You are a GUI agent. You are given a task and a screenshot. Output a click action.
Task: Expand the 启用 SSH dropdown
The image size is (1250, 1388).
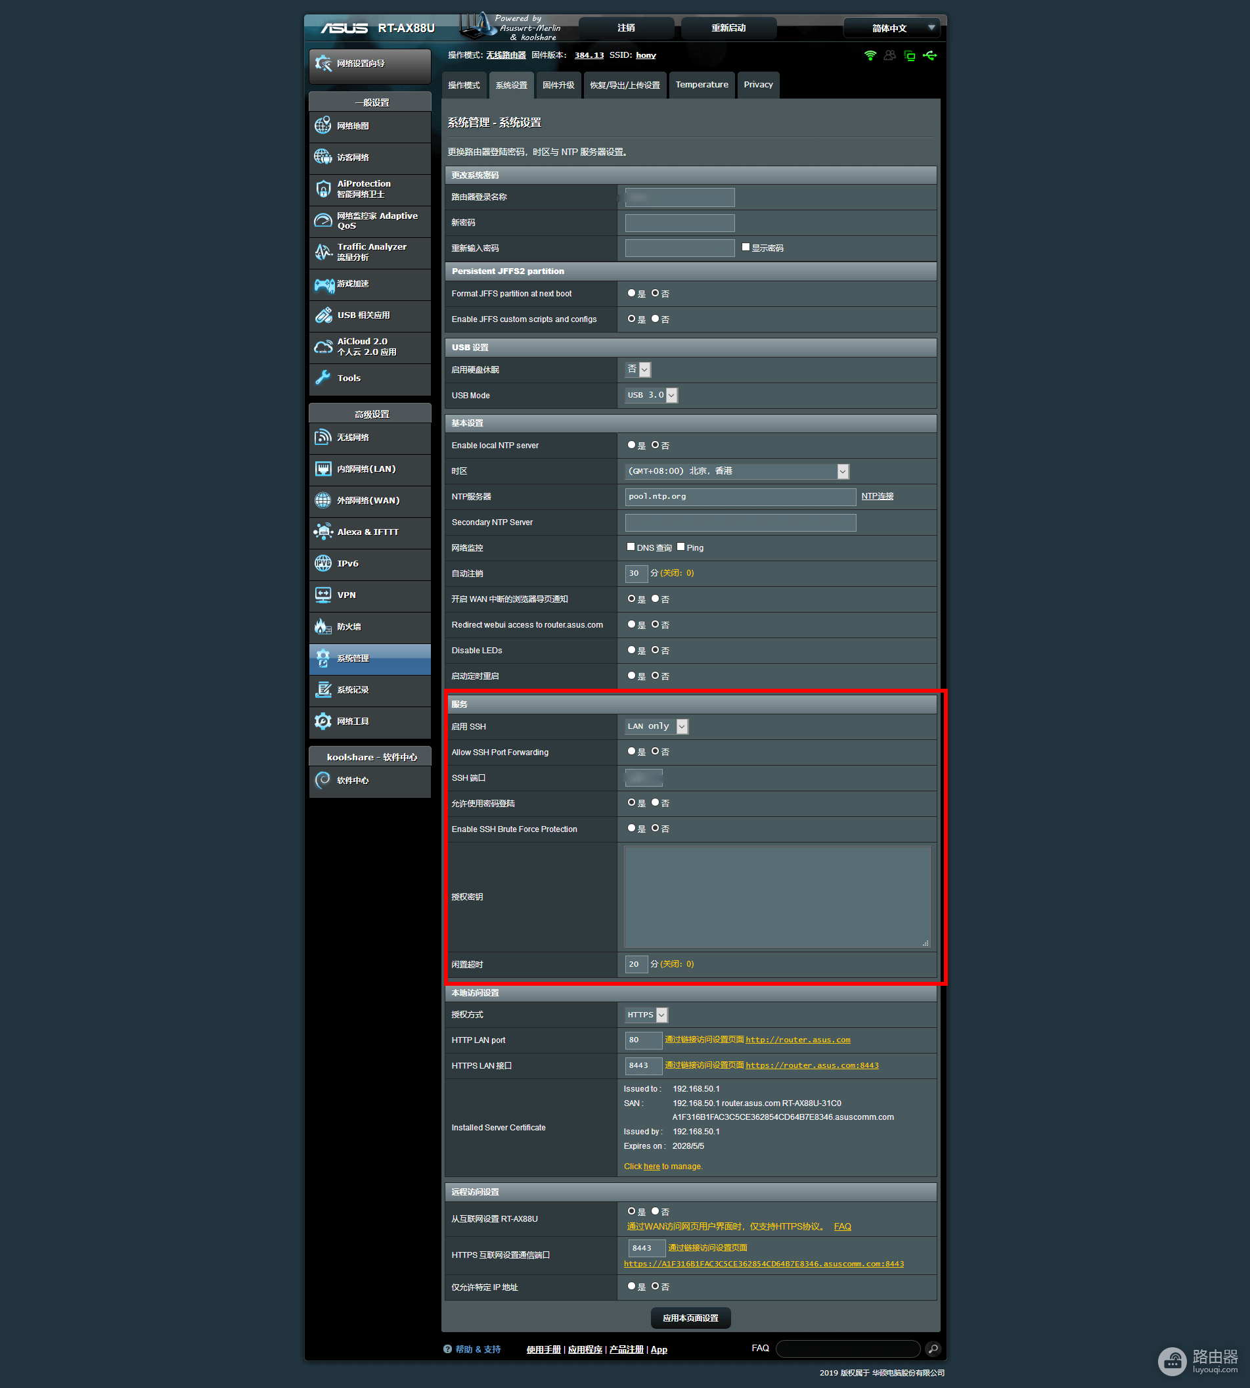click(656, 726)
